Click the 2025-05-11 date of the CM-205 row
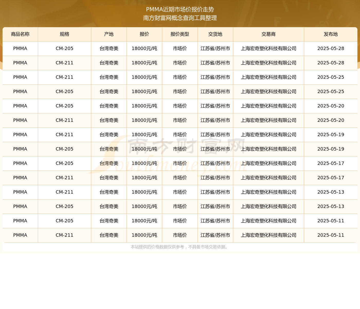This screenshot has width=360, height=309. [x=331, y=221]
